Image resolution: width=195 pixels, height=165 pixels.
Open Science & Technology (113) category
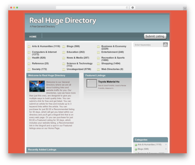80,65
